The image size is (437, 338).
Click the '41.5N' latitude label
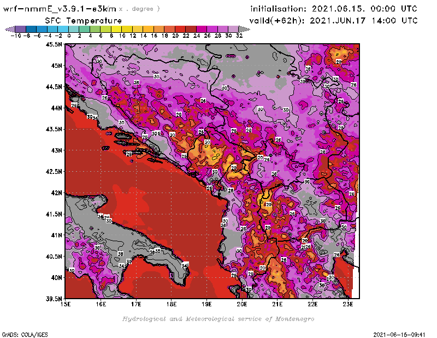click(x=54, y=214)
